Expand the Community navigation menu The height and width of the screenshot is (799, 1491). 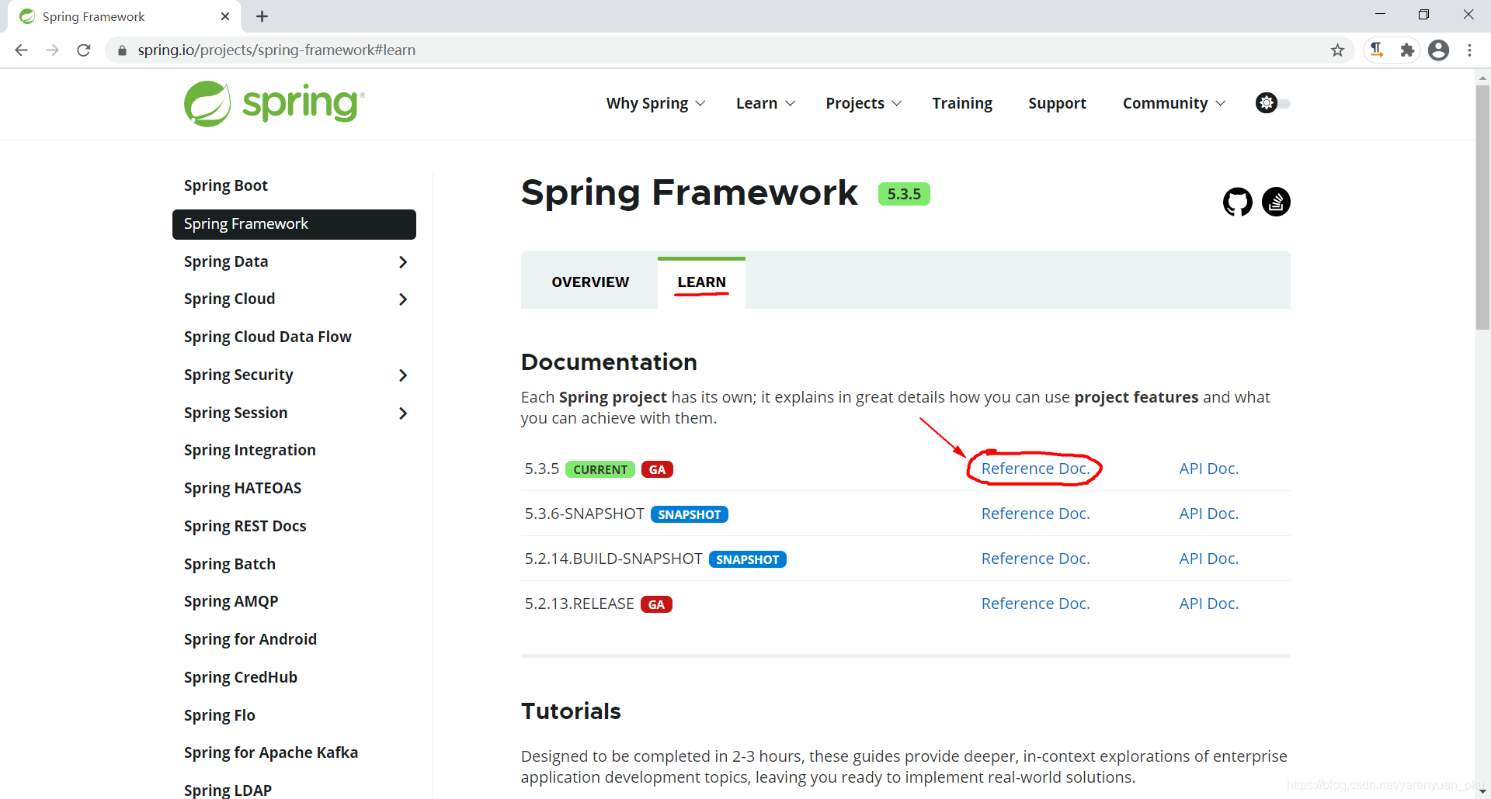tap(1173, 103)
